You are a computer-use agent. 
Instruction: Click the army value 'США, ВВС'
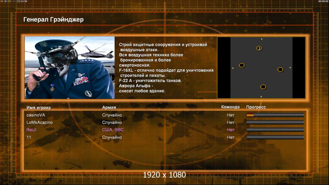(113, 130)
